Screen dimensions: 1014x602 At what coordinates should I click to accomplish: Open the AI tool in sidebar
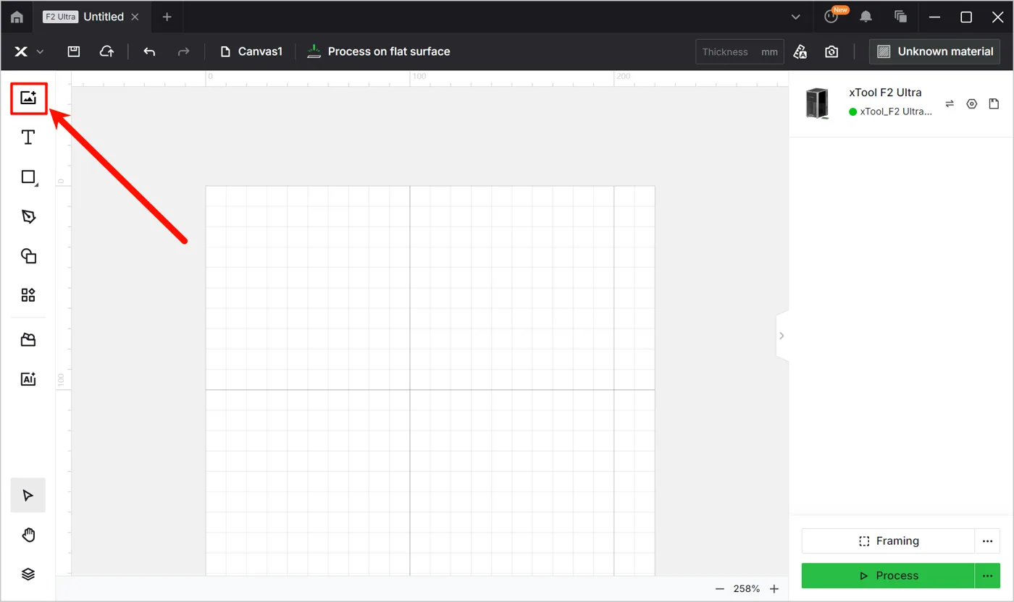[28, 378]
